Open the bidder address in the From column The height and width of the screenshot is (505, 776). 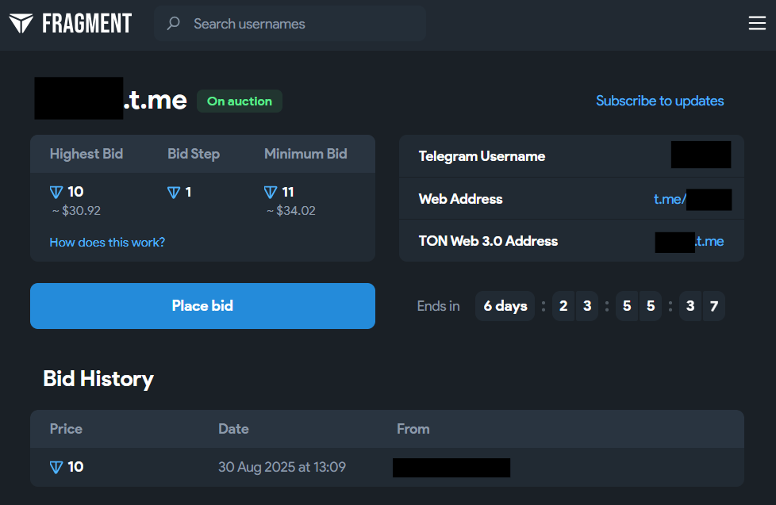click(451, 467)
